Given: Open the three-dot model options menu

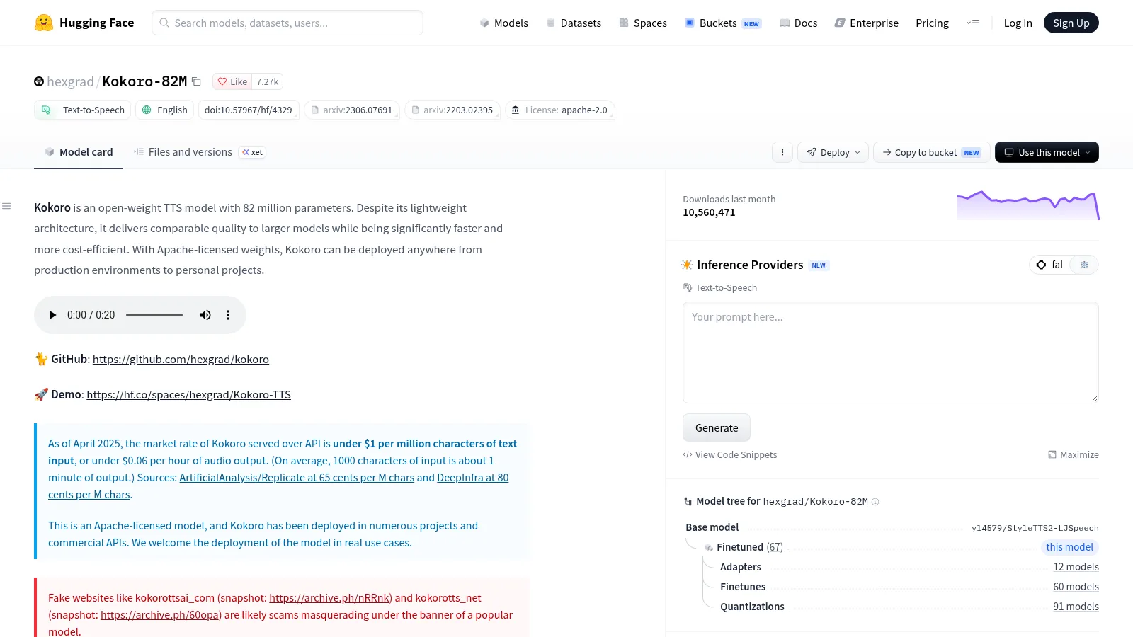Looking at the screenshot, I should click(x=782, y=152).
